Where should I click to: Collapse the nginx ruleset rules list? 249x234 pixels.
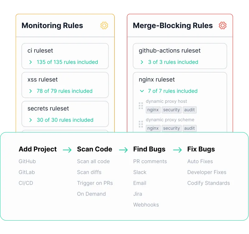coord(142,91)
